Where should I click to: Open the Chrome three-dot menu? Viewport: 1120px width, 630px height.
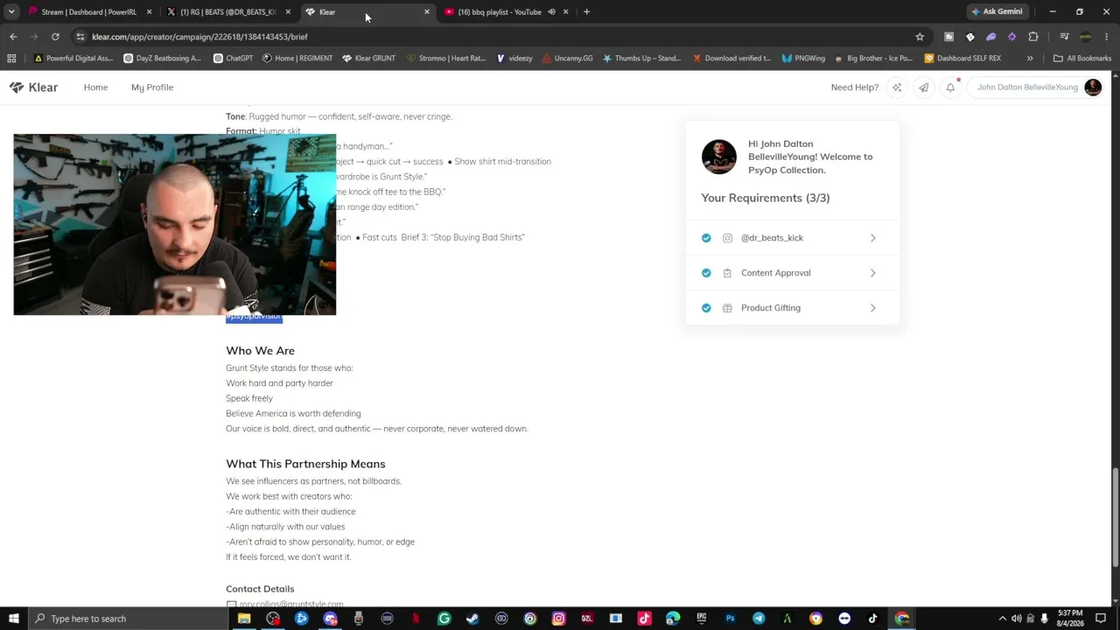[x=1108, y=37]
